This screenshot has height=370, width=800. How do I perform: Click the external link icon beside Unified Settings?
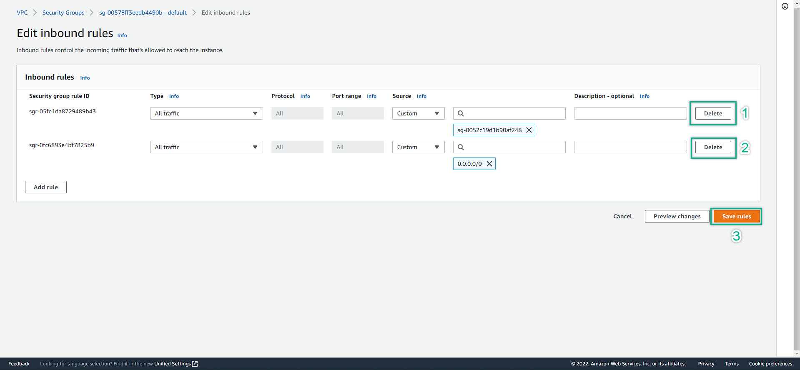tap(195, 364)
